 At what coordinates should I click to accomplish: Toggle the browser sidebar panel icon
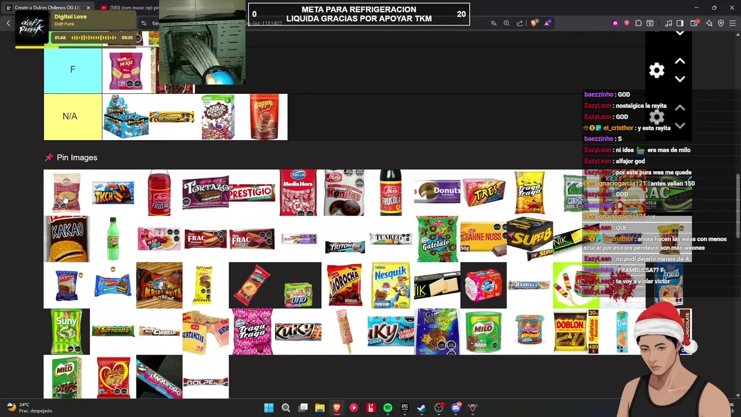tap(680, 23)
